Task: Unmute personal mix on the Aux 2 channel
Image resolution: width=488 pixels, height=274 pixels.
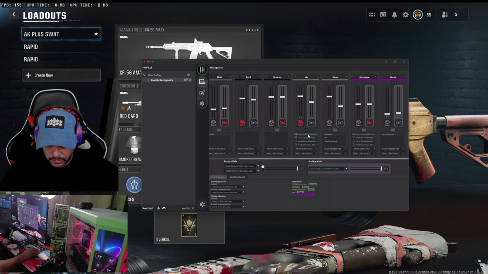Action: [x=242, y=123]
